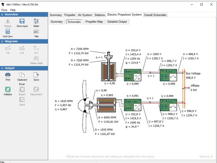The image size is (217, 163).
Task: Copy the diagram with the Clipboard icon
Action: [x=22, y=75]
